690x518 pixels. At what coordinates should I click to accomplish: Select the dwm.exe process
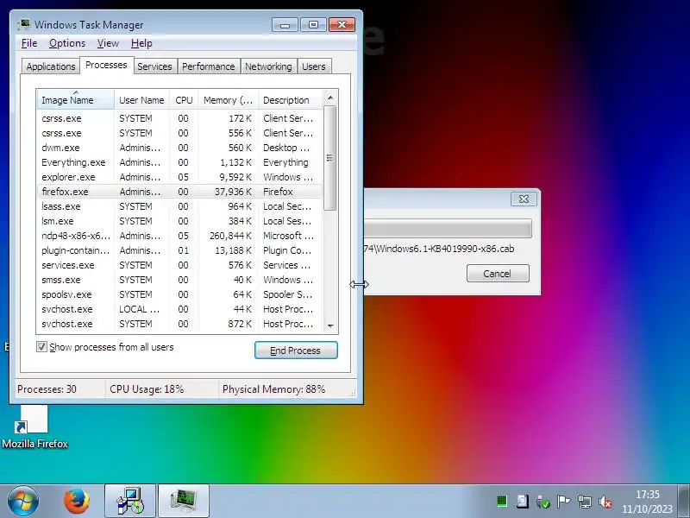[180, 148]
